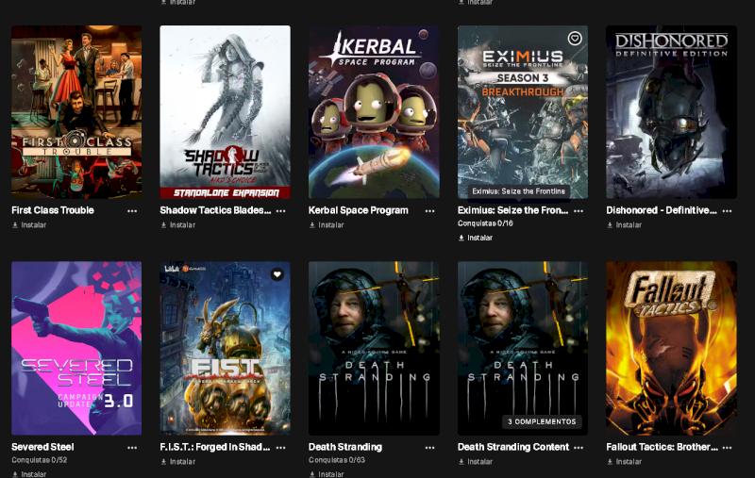
Task: Click the Instalar download icon for Kerbal Space Program
Action: coord(312,225)
